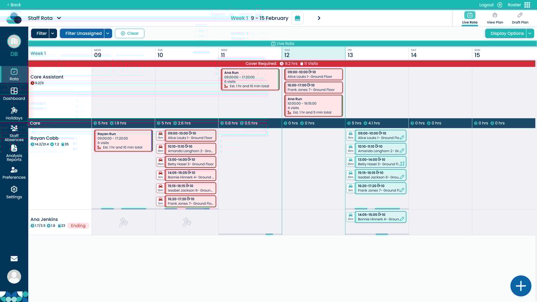The image size is (537, 302).
Task: Expand the Staff Rota title dropdown
Action: [59, 18]
